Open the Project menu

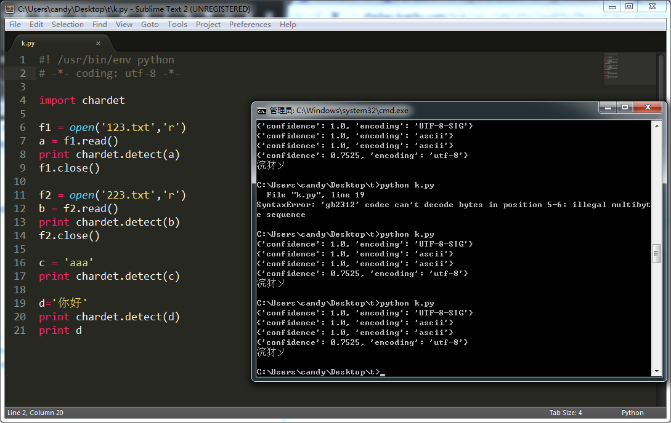tap(208, 25)
